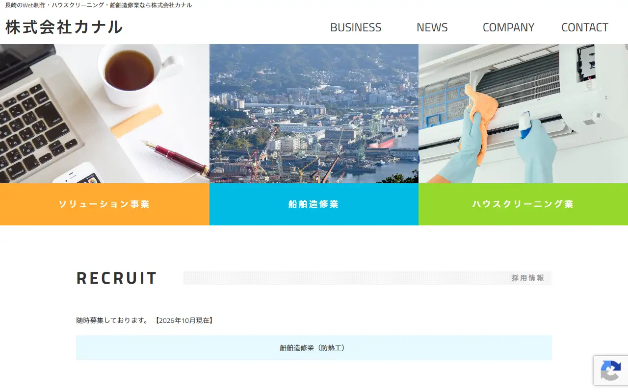Click the 採用情報 label

click(x=528, y=278)
